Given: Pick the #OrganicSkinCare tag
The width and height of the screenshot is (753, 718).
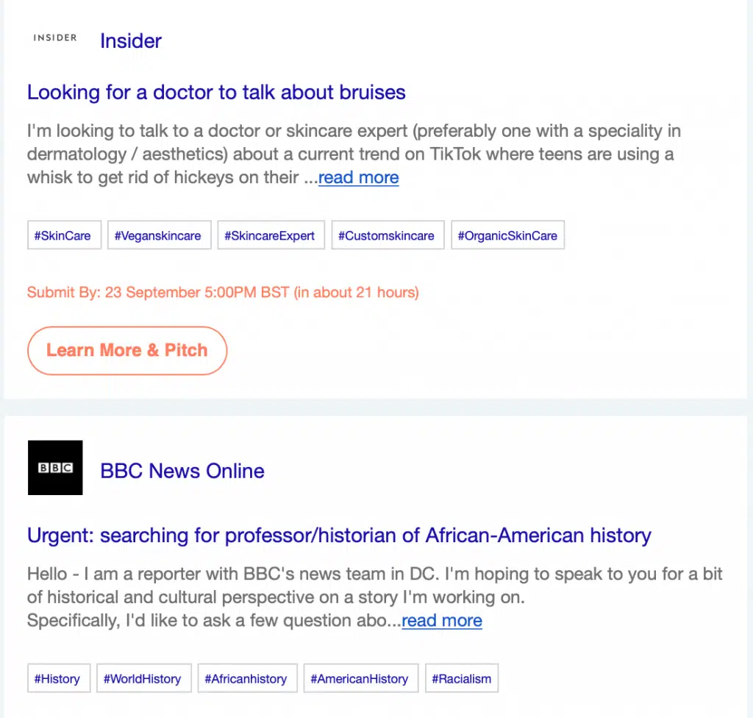Looking at the screenshot, I should pos(507,236).
